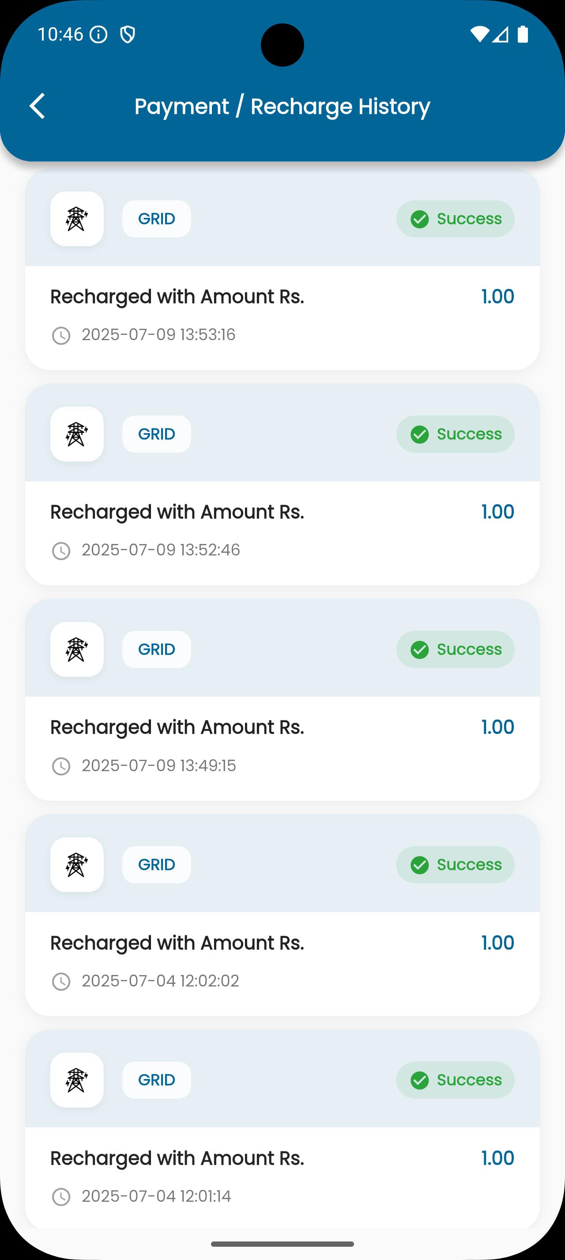565x1260 pixels.
Task: Tap power tower icon of 12:02:02 recharge
Action: pyautogui.click(x=77, y=864)
